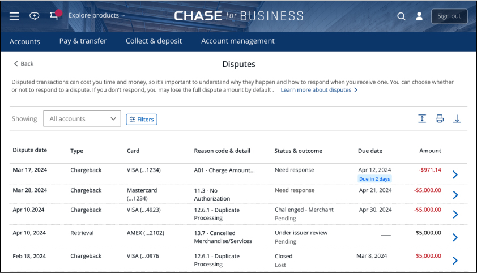The image size is (477, 273).
Task: Click AMEX (...2102) card cell
Action: pos(146,233)
